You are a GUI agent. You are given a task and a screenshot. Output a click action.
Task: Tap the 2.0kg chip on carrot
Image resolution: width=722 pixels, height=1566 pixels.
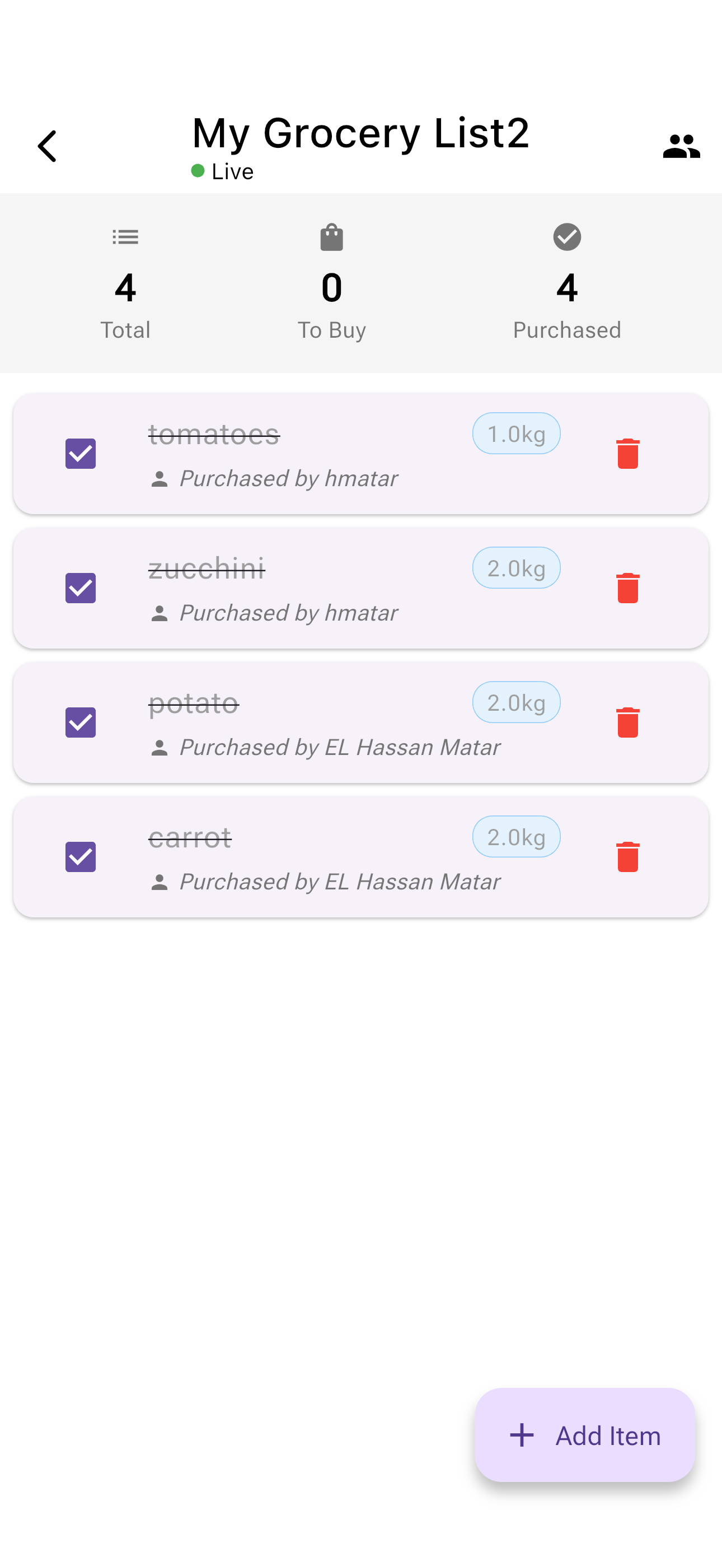pos(516,837)
